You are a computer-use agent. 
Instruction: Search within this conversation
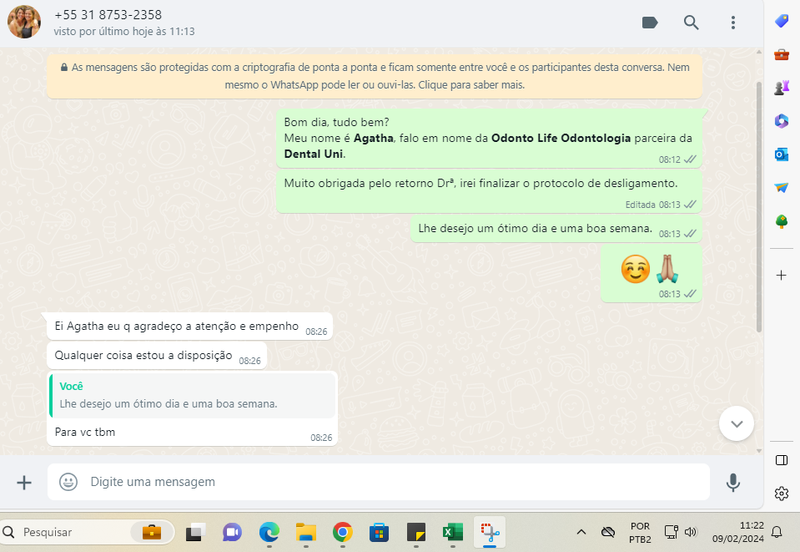pos(691,23)
